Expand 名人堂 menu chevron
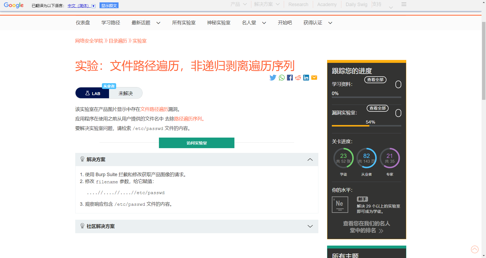This screenshot has height=258, width=486. click(264, 23)
